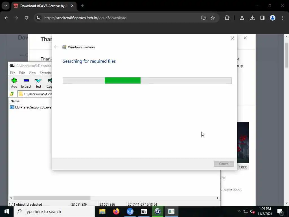Image resolution: width=289 pixels, height=217 pixels.
Task: Open a new browser tab
Action: (82, 6)
